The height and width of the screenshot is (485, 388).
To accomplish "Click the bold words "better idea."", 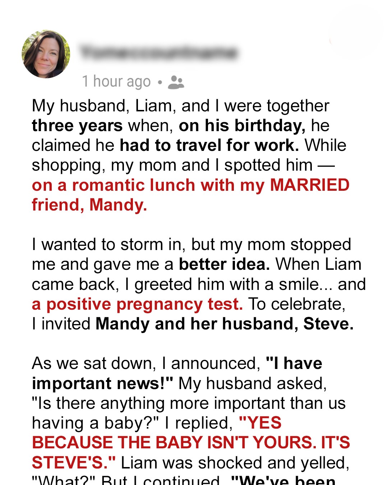I will point(225,264).
